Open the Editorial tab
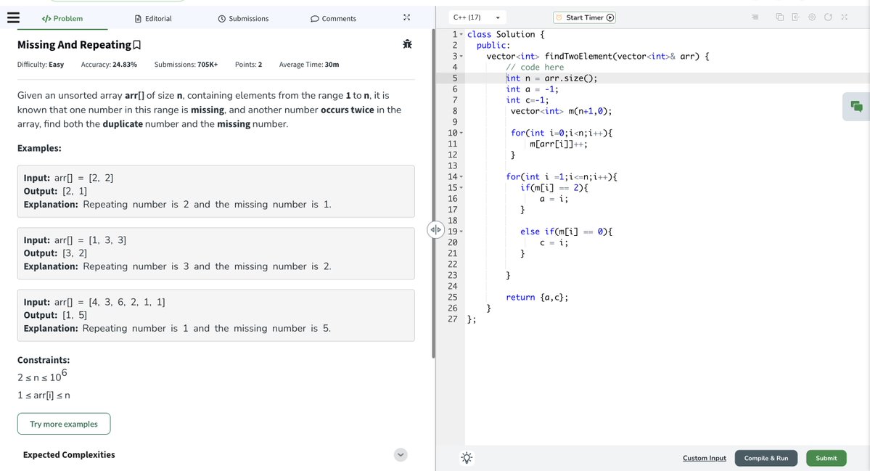Screen dimensions: 870x471 (153, 18)
